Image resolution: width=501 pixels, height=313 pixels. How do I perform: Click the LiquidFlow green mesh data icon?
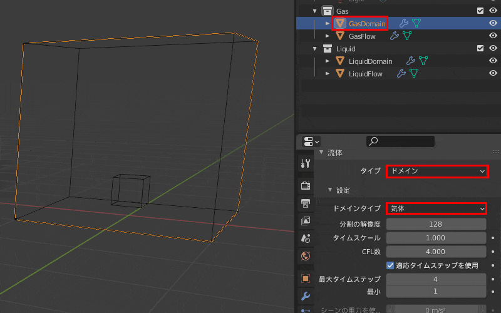[x=414, y=73]
